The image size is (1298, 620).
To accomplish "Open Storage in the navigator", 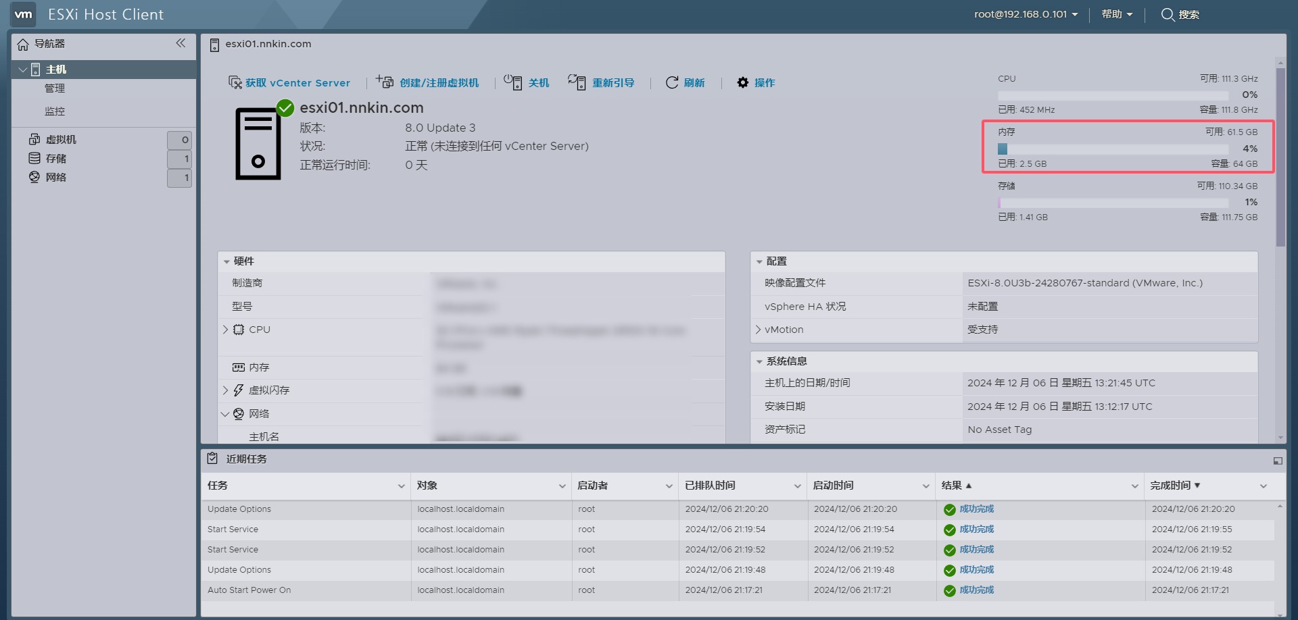I will (x=56, y=159).
